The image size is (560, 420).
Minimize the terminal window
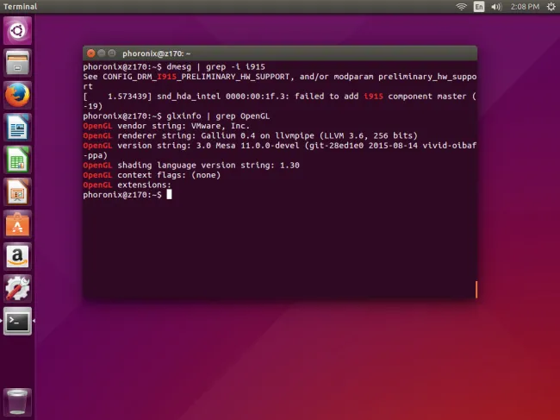pos(102,53)
